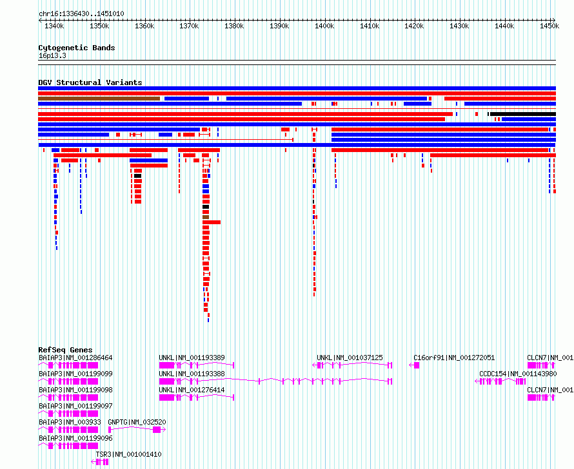Image resolution: width=574 pixels, height=469 pixels.
Task: Click the 1350k ruler tick label
Action: (x=99, y=26)
